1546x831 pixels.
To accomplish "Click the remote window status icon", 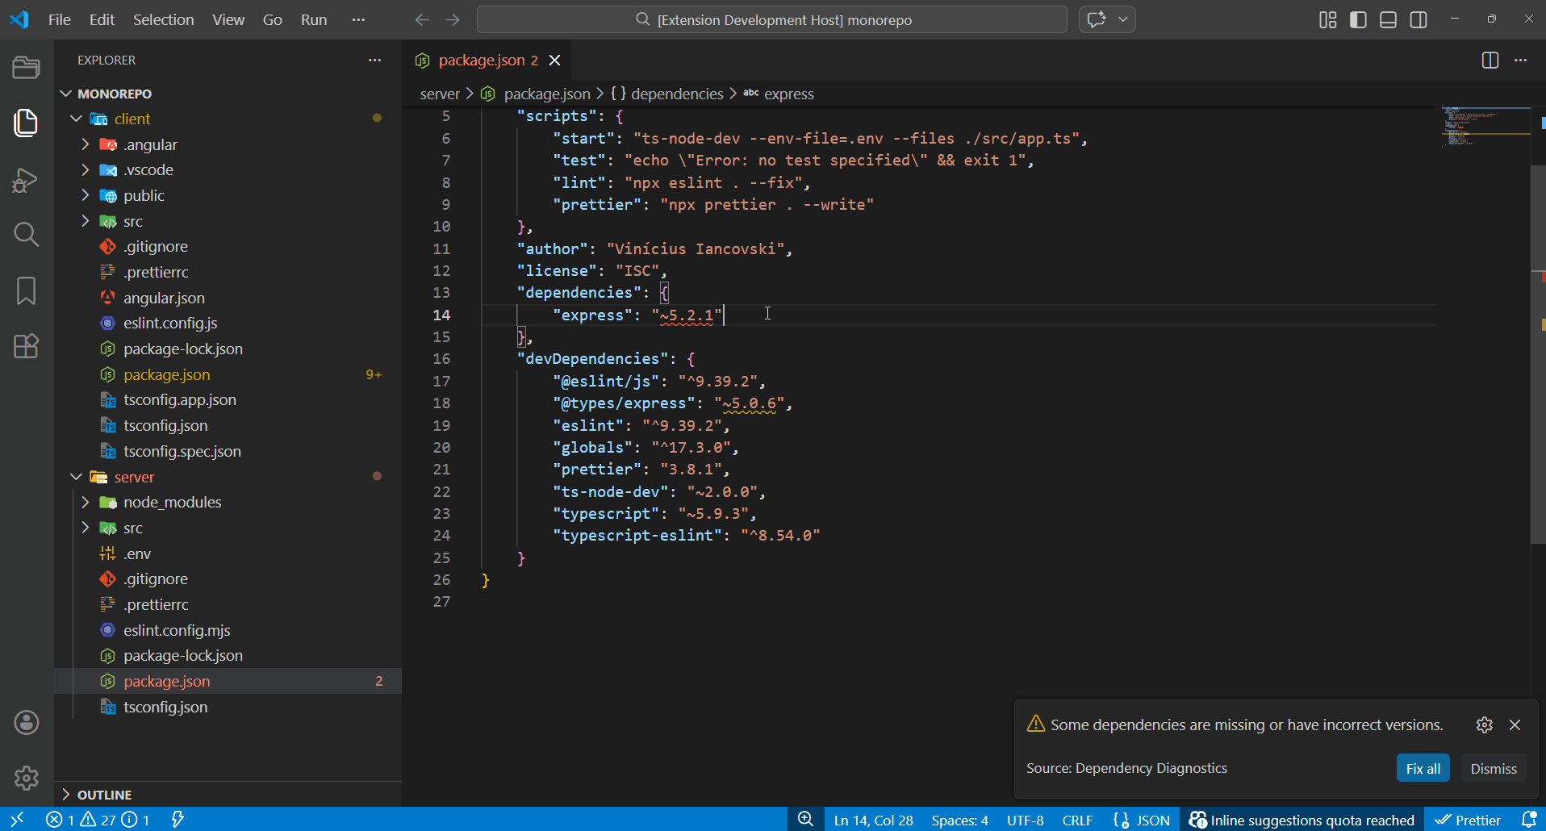I will tap(17, 820).
